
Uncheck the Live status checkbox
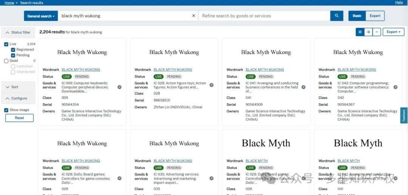point(6,44)
